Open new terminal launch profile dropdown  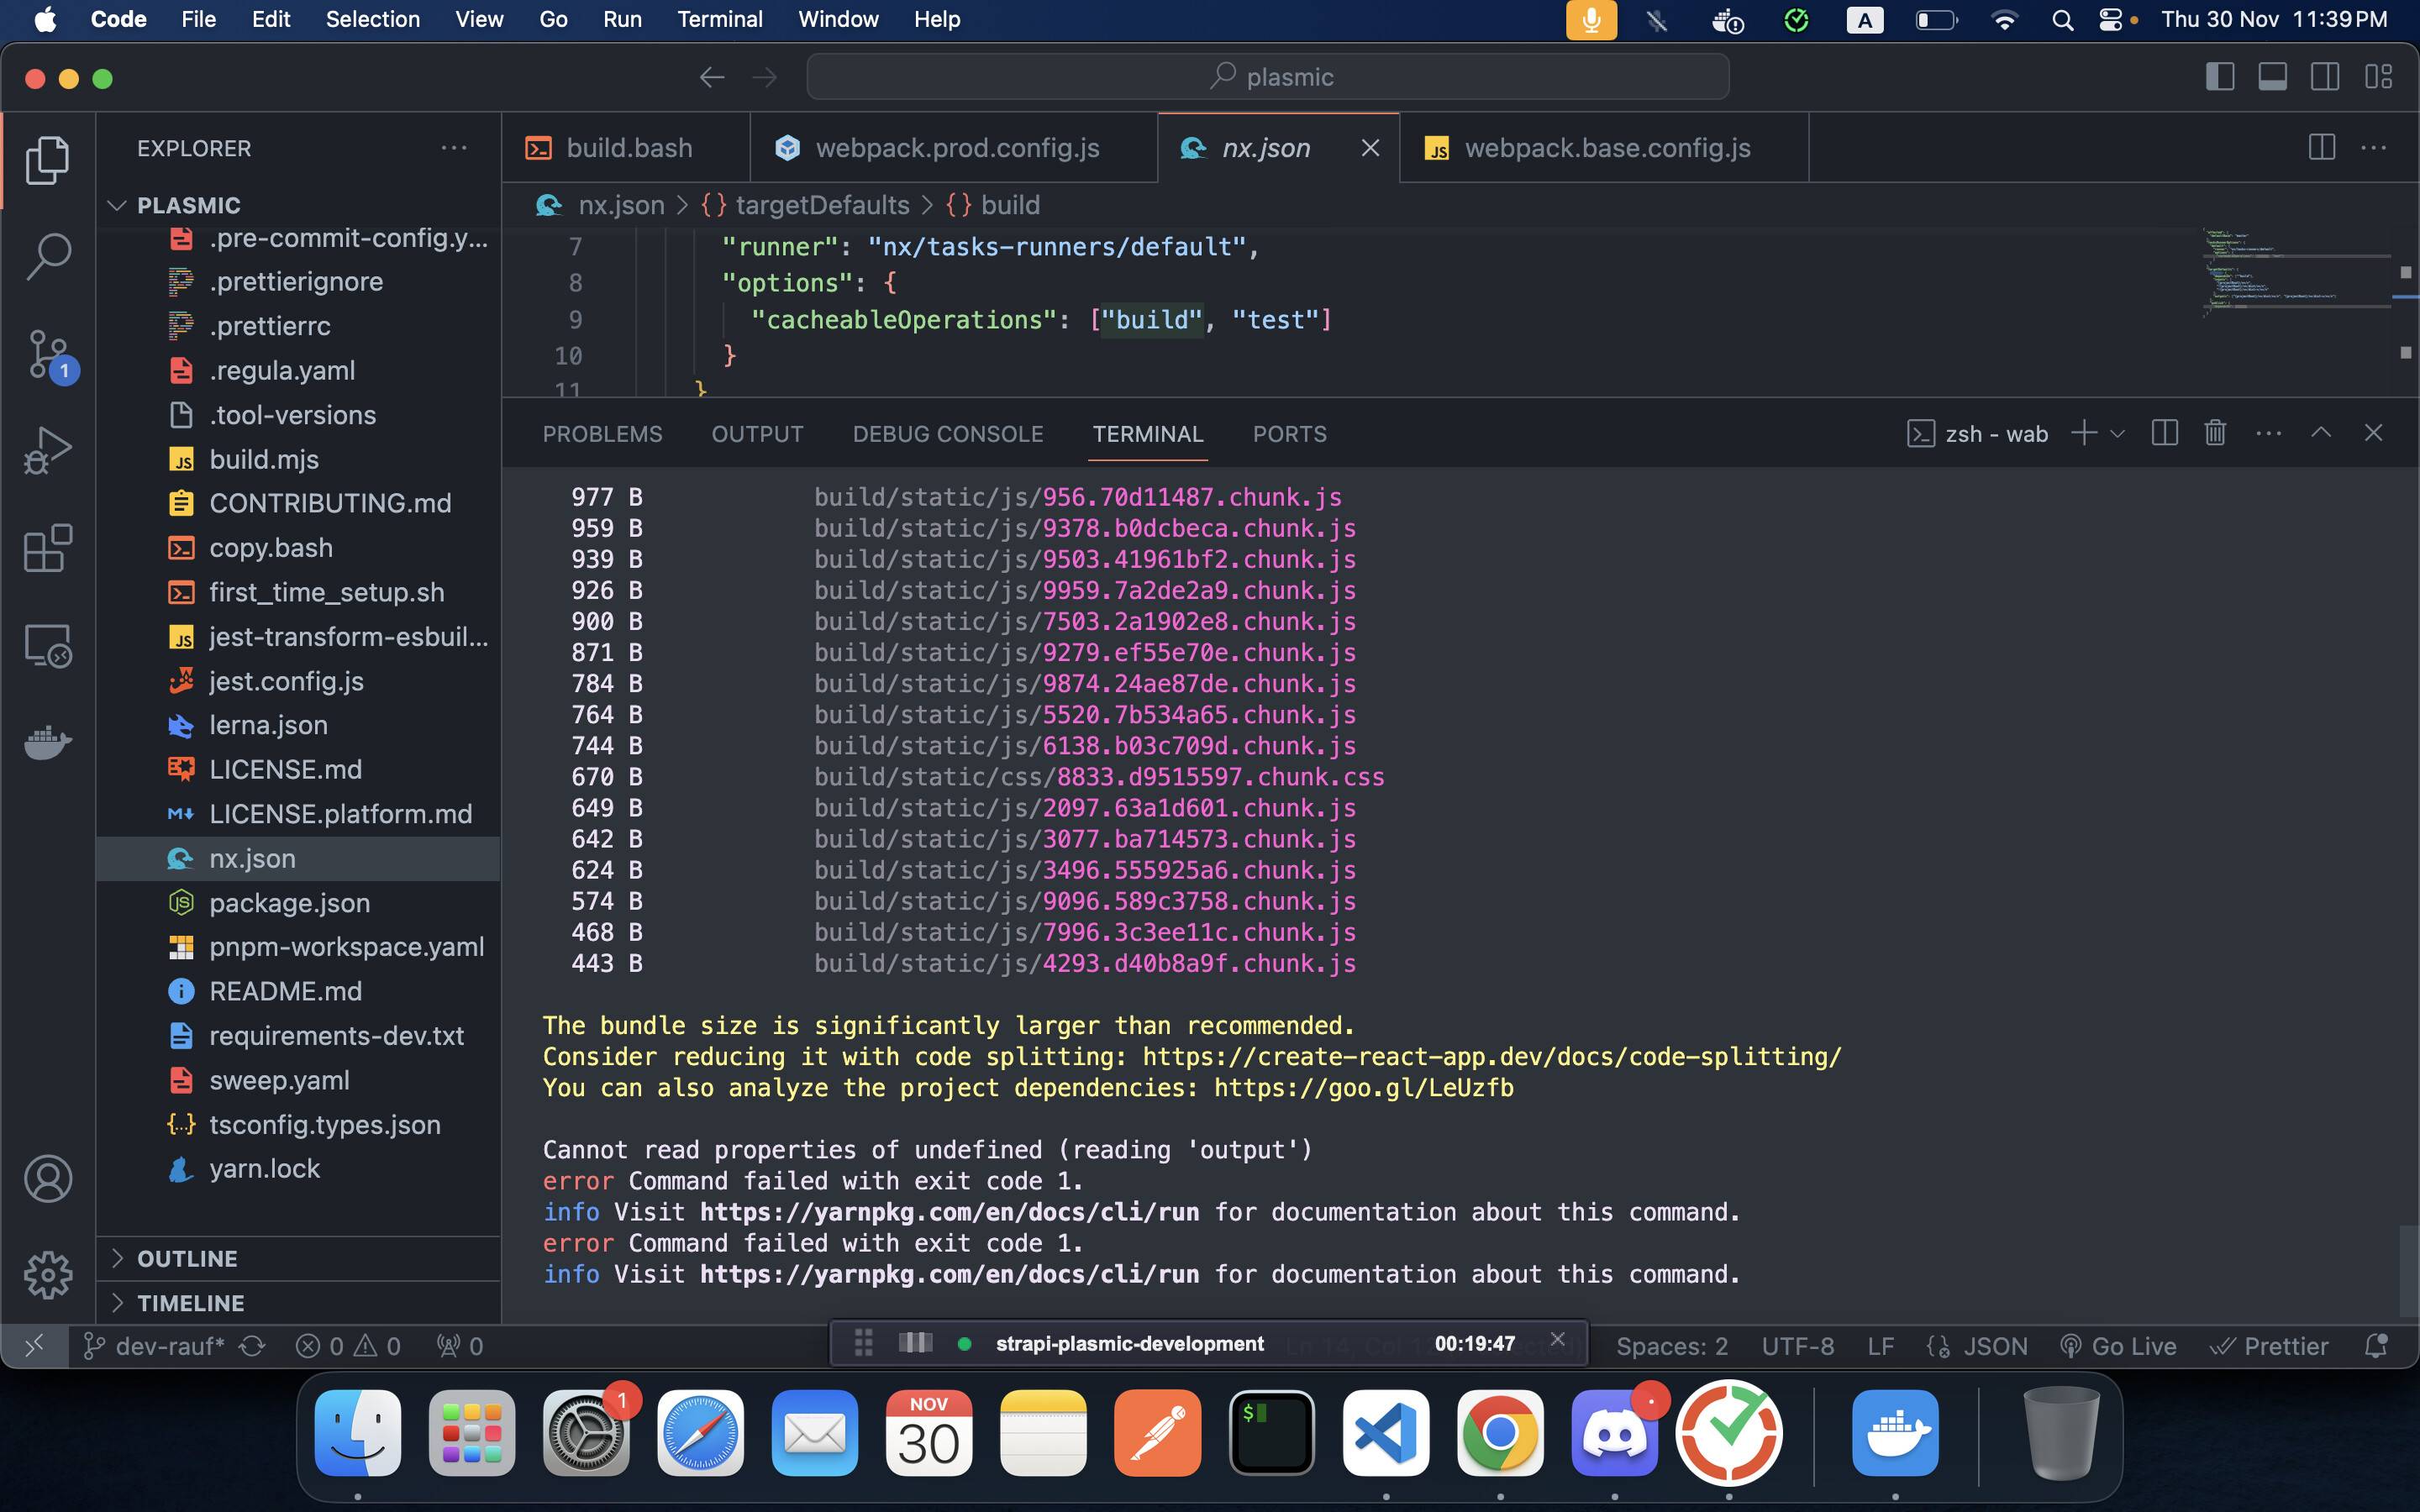(2117, 434)
